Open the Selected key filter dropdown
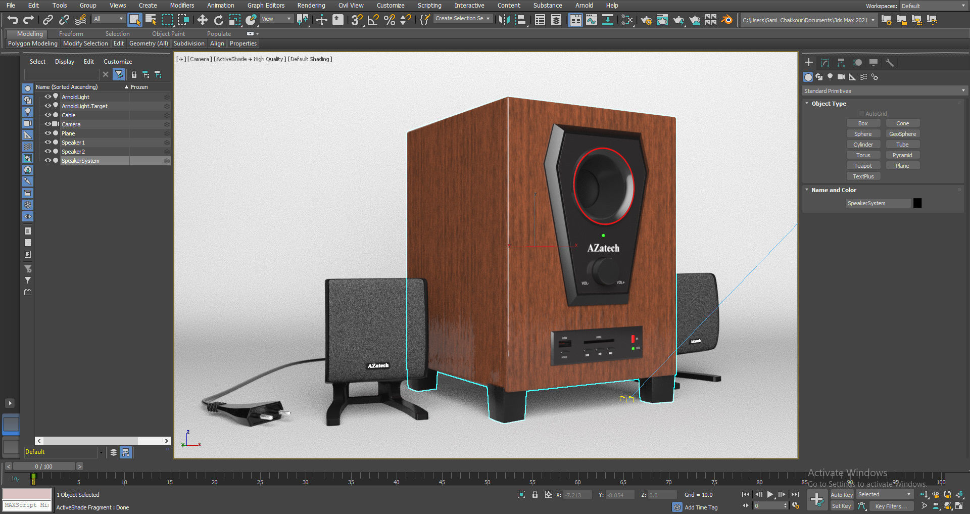 (885, 495)
